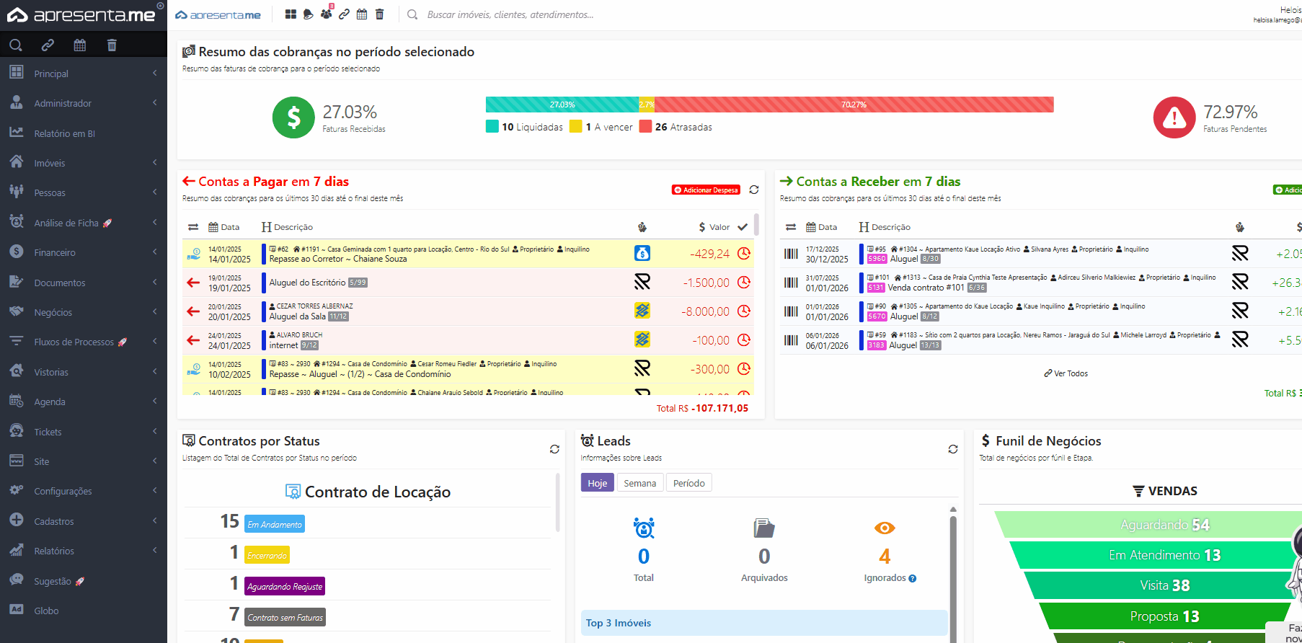Refresh the Contas a Pagar panel

coord(754,190)
